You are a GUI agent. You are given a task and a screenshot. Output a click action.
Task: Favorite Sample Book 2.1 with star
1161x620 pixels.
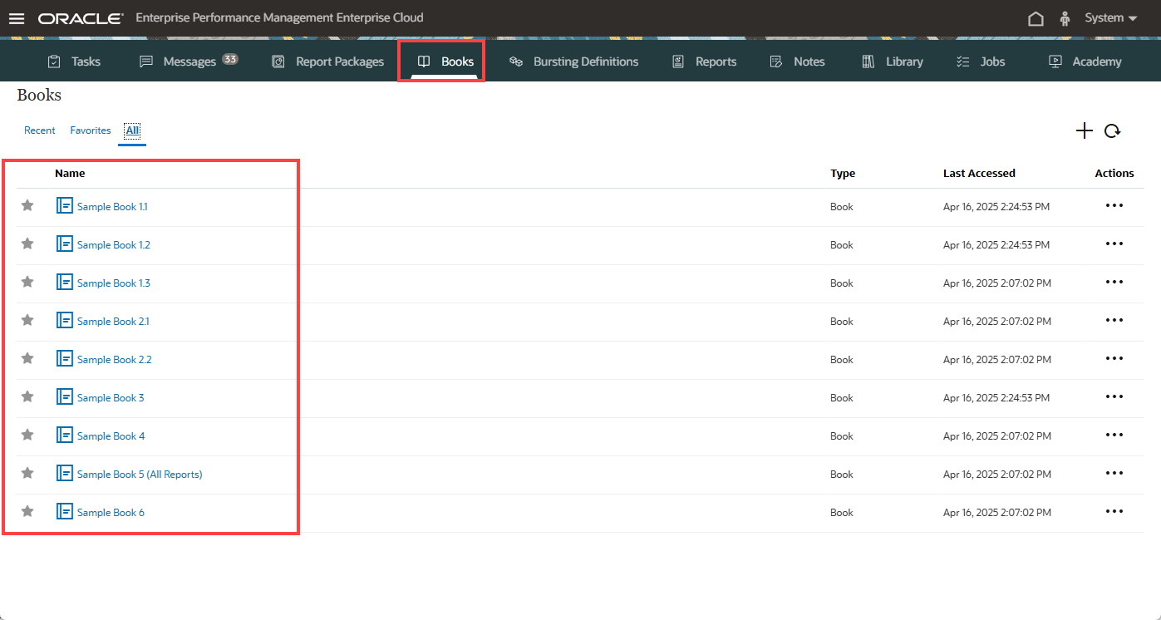click(27, 320)
